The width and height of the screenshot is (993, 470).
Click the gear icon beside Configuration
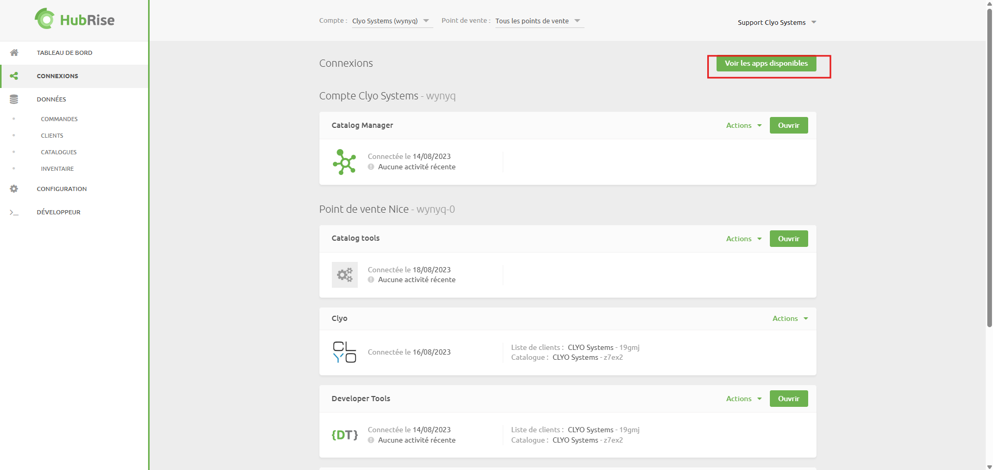[x=14, y=189]
